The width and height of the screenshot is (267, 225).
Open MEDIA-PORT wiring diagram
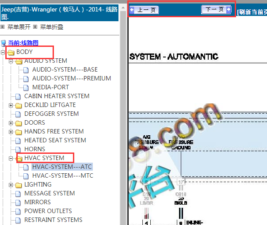pos(50,87)
